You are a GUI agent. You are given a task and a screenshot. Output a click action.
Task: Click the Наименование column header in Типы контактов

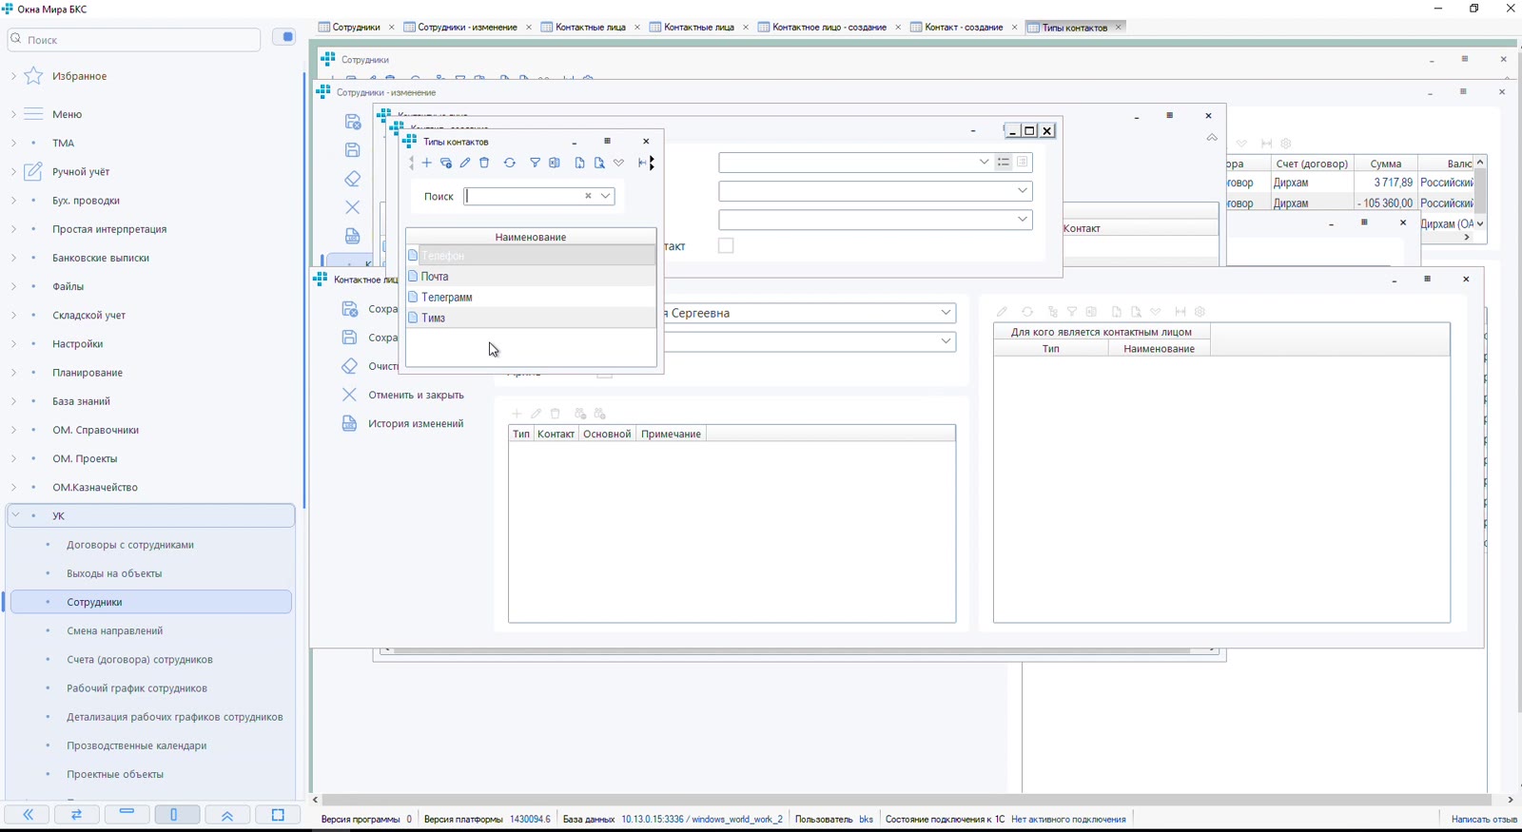tap(531, 237)
